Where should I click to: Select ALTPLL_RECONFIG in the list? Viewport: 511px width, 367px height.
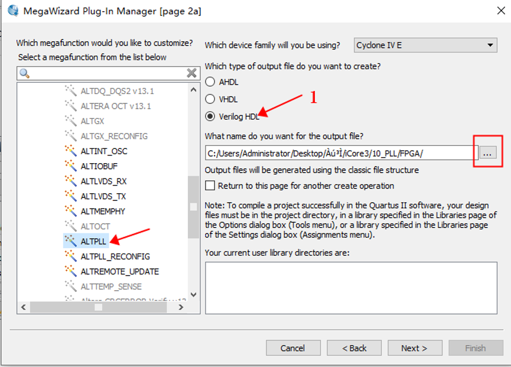click(x=115, y=256)
